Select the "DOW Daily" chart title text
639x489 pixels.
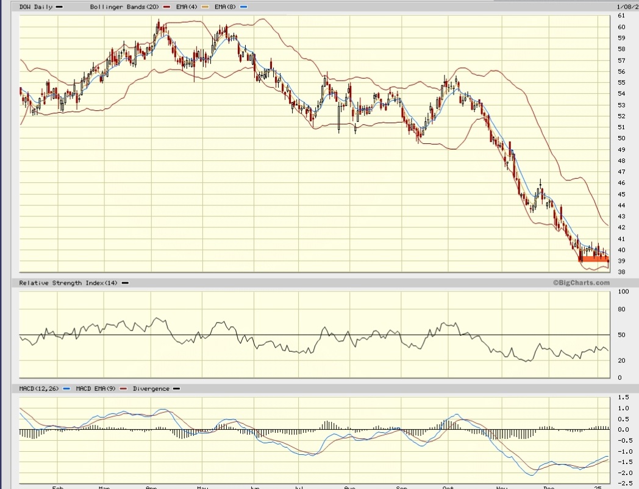click(36, 7)
